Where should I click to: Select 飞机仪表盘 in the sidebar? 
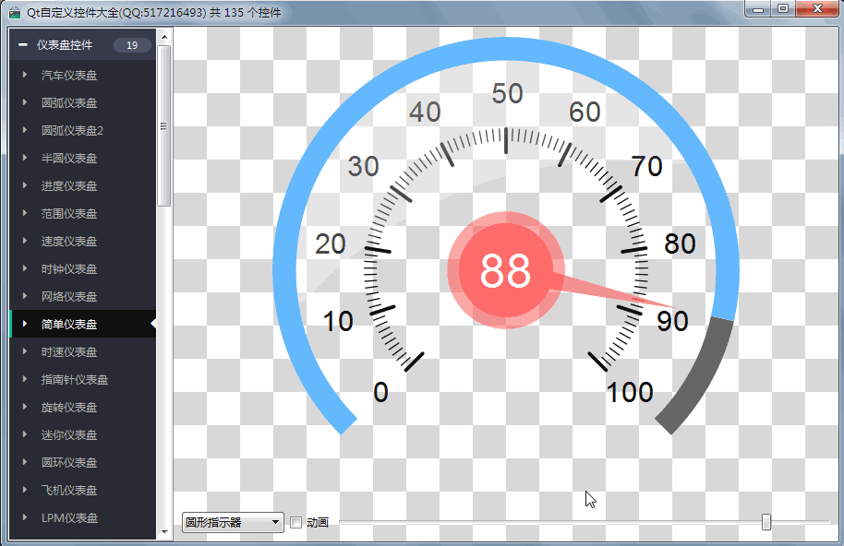69,490
